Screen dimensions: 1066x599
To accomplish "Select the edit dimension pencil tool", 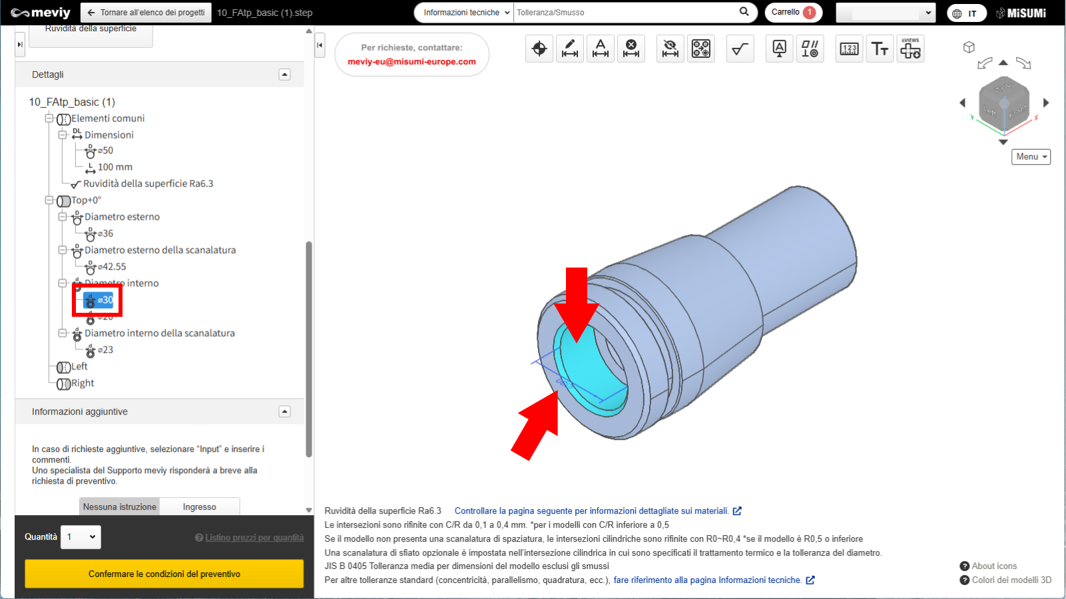I will click(x=570, y=49).
